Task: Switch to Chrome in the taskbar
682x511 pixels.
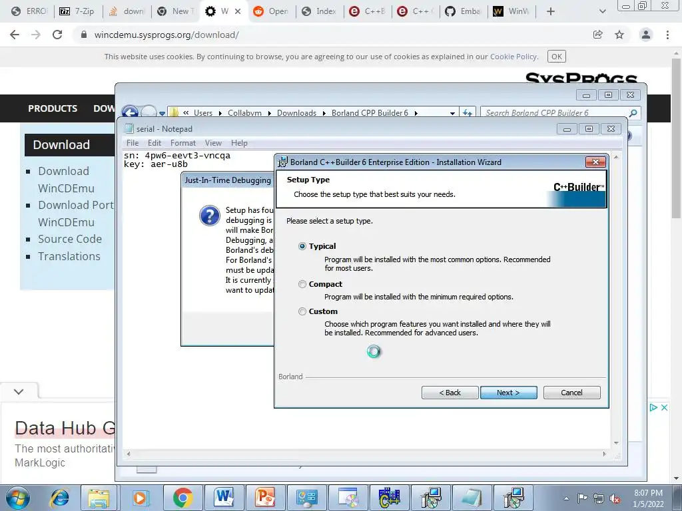Action: [x=182, y=498]
